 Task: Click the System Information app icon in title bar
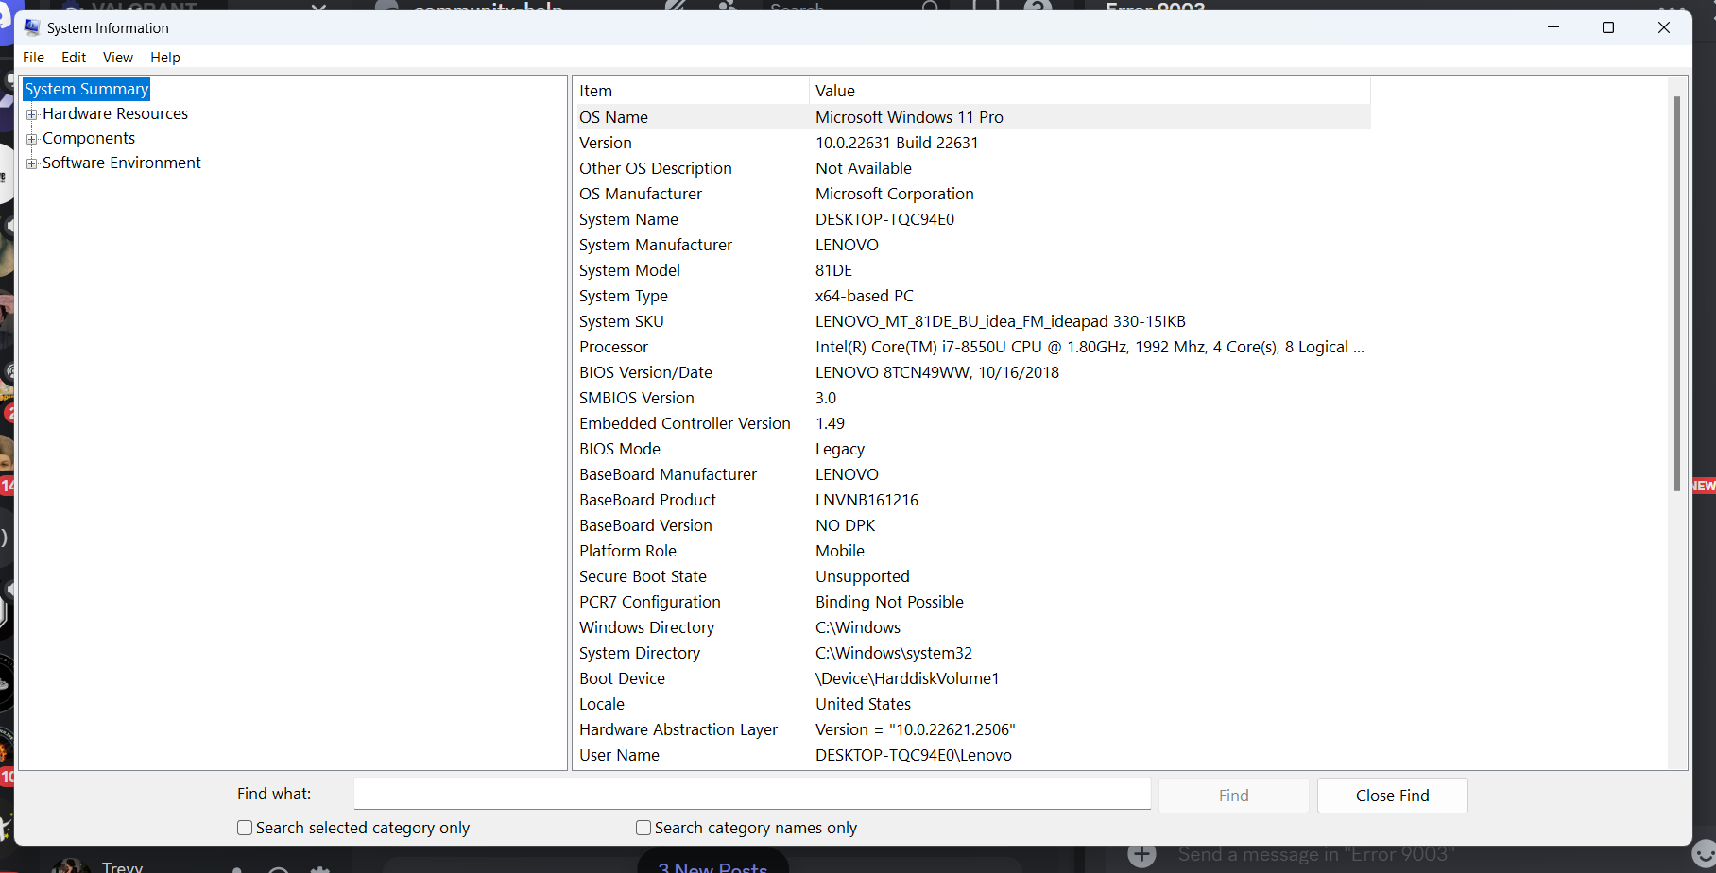point(32,27)
